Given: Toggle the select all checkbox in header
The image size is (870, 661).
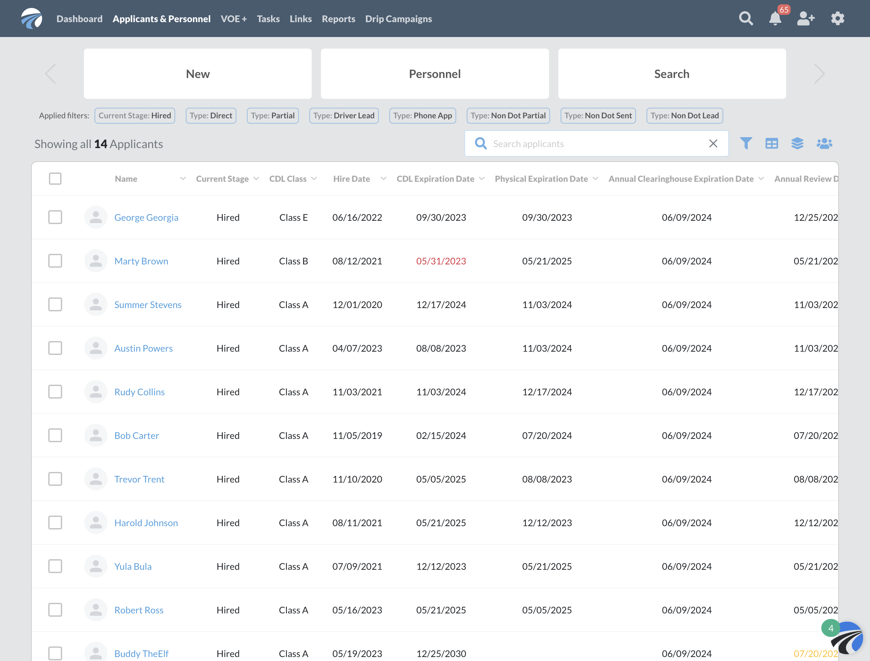Looking at the screenshot, I should 56,178.
